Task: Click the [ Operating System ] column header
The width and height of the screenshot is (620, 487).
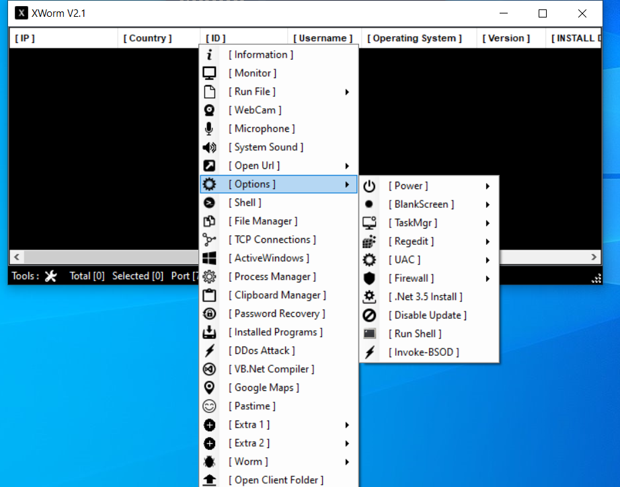Action: click(419, 38)
